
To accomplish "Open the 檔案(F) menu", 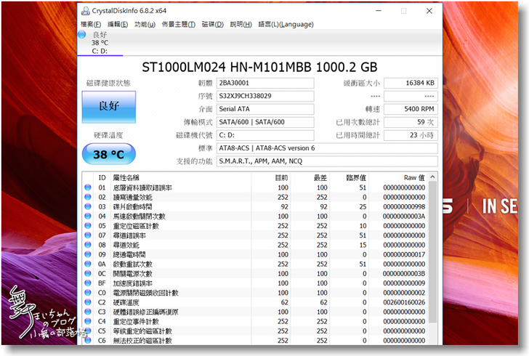I will tap(92, 24).
